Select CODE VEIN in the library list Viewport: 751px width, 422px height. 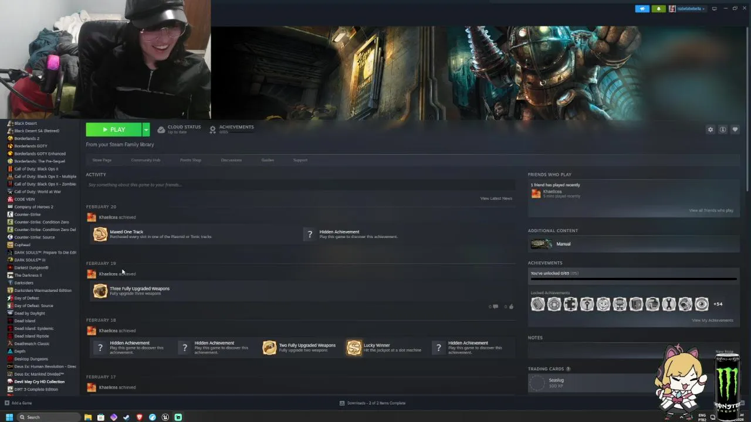pos(25,199)
